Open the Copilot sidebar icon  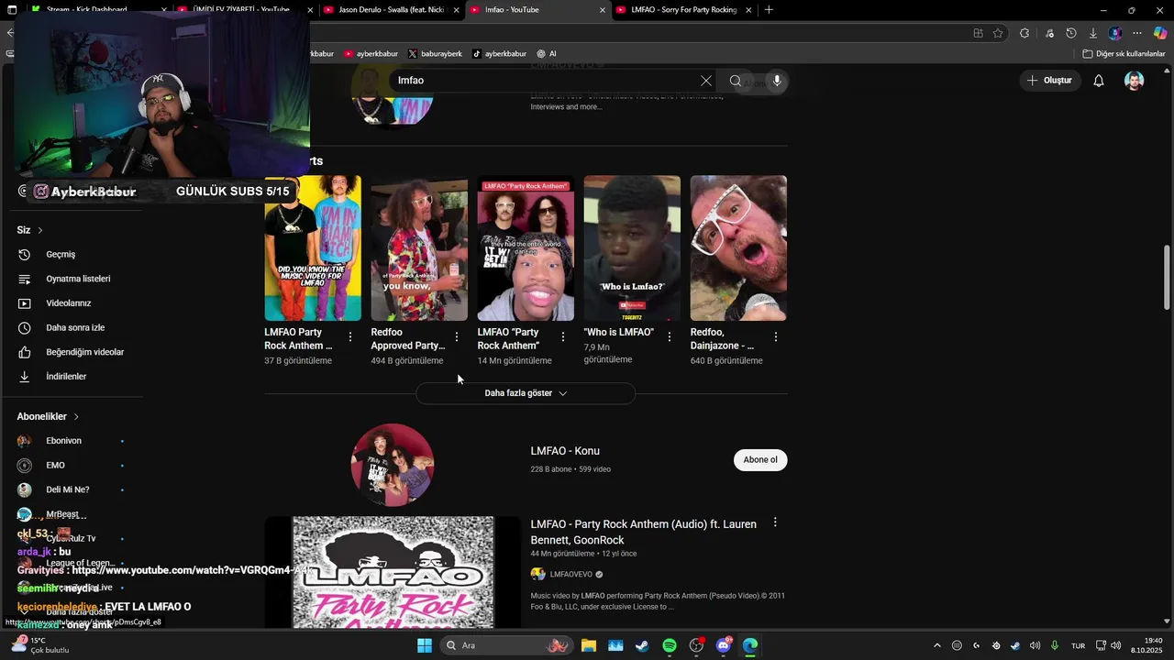pos(1160,33)
